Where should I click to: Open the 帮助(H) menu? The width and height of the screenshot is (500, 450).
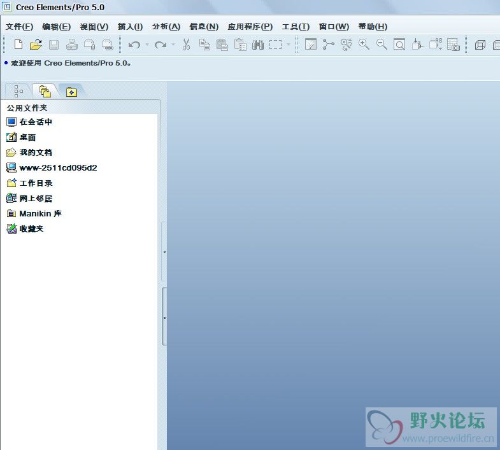pos(373,27)
